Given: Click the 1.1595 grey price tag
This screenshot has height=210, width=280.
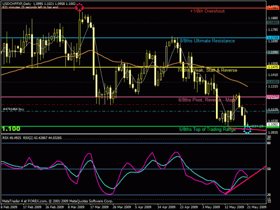Looking at the screenshot, I should tap(273, 52).
